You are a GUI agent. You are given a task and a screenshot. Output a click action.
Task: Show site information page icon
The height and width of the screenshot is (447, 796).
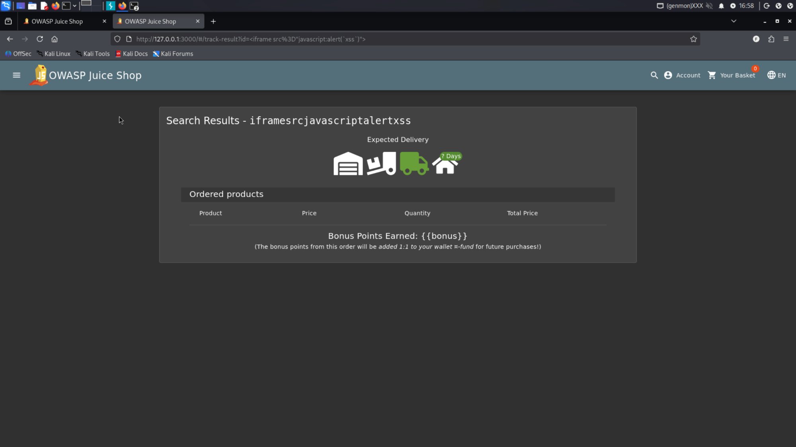pyautogui.click(x=129, y=39)
